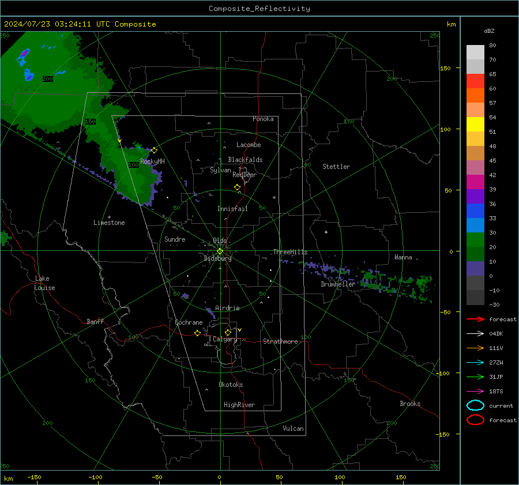Click the red forecast arrow legend icon

click(475, 319)
